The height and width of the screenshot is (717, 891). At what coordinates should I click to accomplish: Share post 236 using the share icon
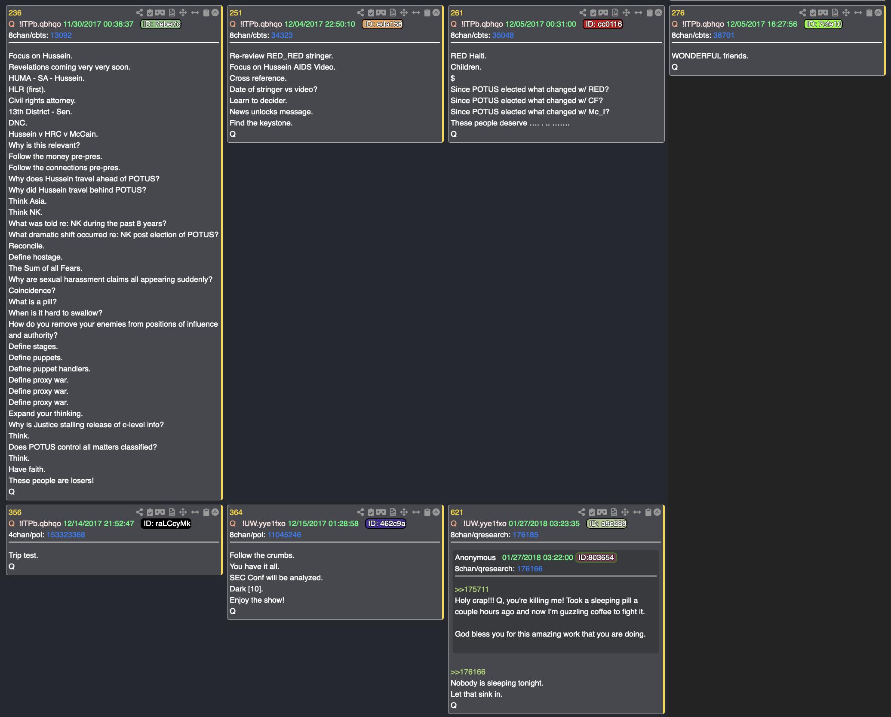(139, 12)
